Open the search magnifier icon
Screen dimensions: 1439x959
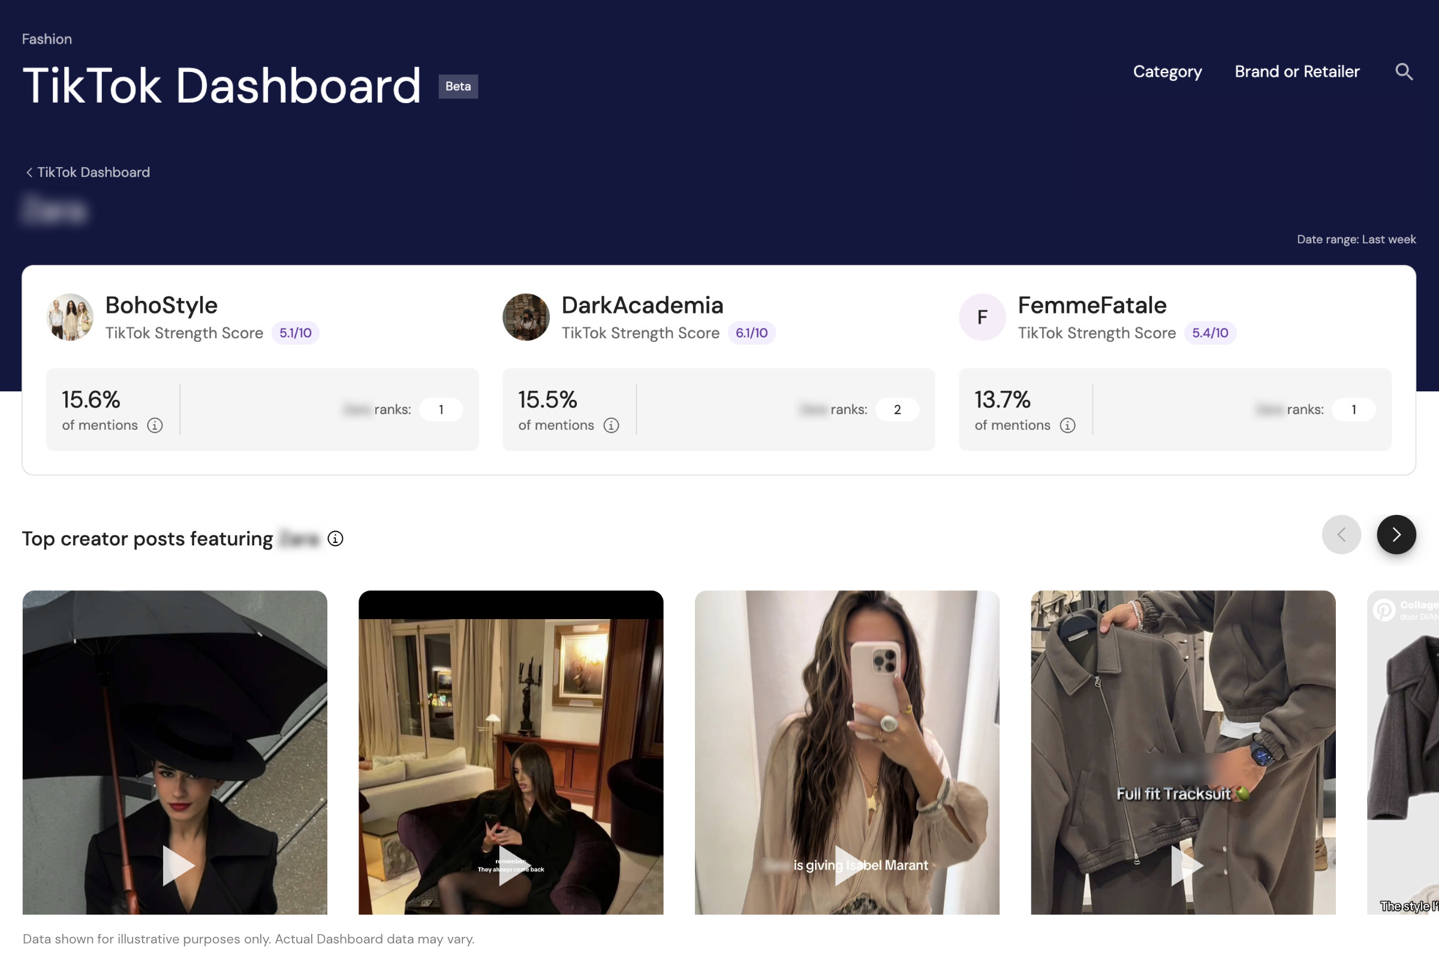(x=1404, y=71)
